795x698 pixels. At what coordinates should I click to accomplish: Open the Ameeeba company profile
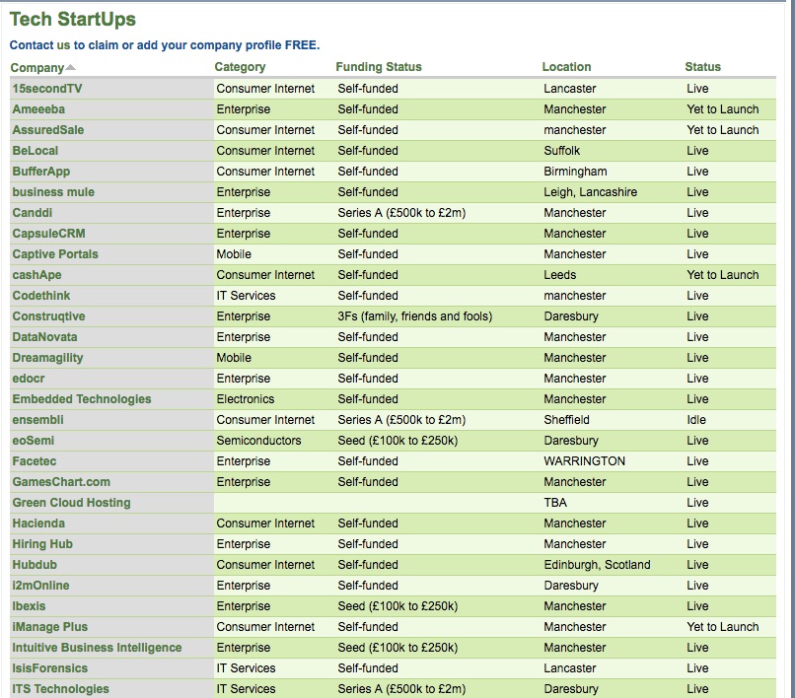click(x=38, y=109)
